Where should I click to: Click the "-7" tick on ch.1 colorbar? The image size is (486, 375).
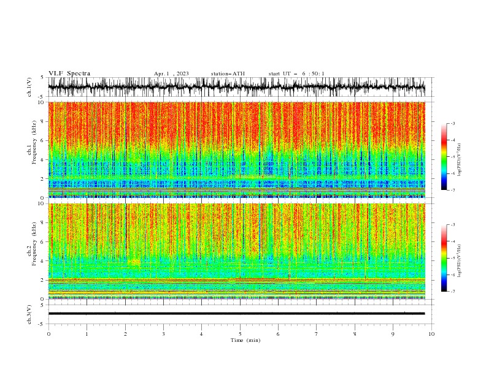[x=453, y=190]
